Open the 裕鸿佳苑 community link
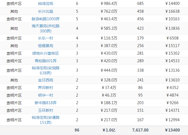 click(46, 4)
